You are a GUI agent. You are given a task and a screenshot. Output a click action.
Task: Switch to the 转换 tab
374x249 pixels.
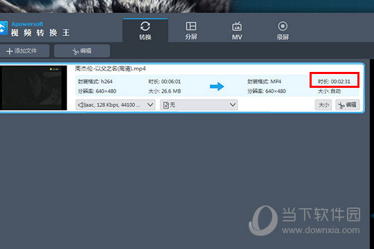point(145,30)
